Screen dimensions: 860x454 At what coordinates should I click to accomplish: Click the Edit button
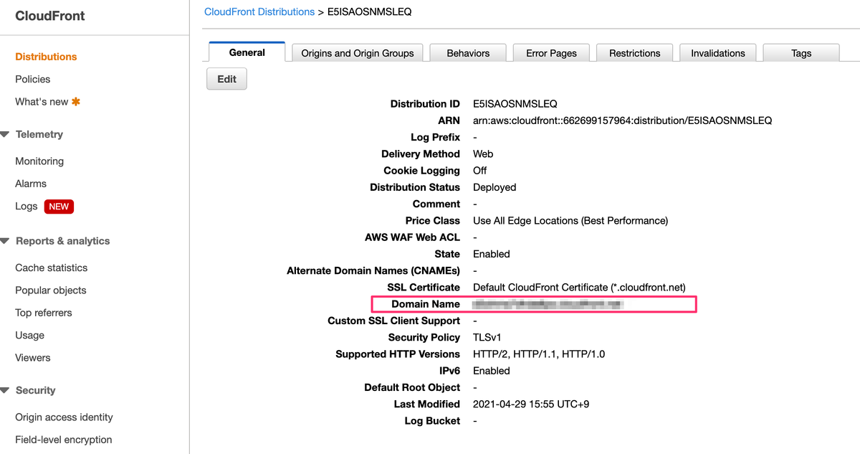(226, 79)
